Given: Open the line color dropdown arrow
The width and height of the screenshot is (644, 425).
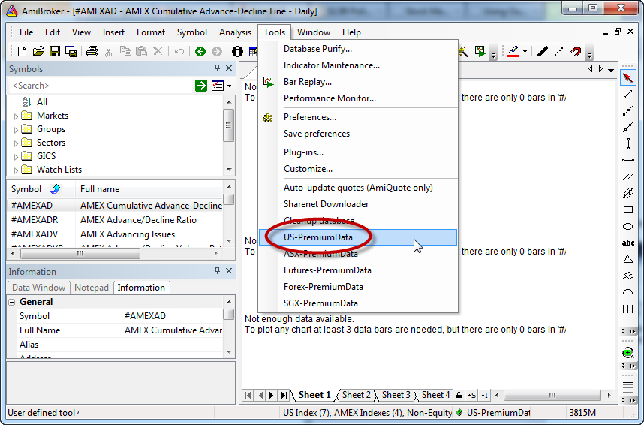Looking at the screenshot, I should pyautogui.click(x=525, y=52).
